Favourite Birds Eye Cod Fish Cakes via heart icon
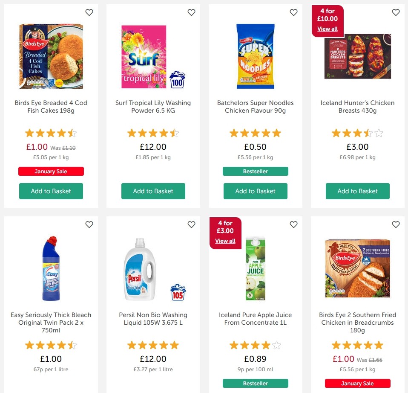Viewport: 408px width, 393px height. pos(89,12)
